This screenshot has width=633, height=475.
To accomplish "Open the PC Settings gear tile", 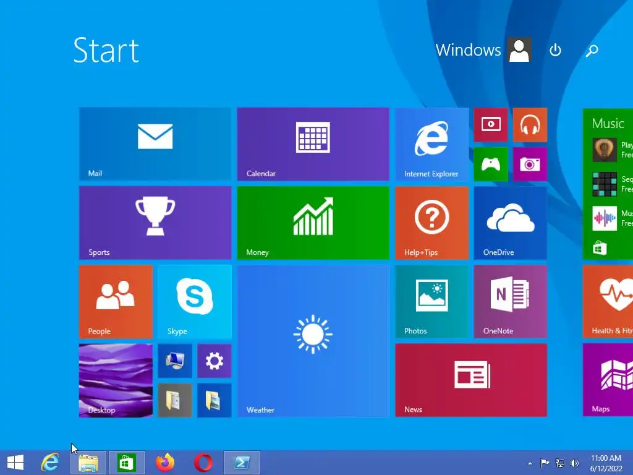I will 215,361.
